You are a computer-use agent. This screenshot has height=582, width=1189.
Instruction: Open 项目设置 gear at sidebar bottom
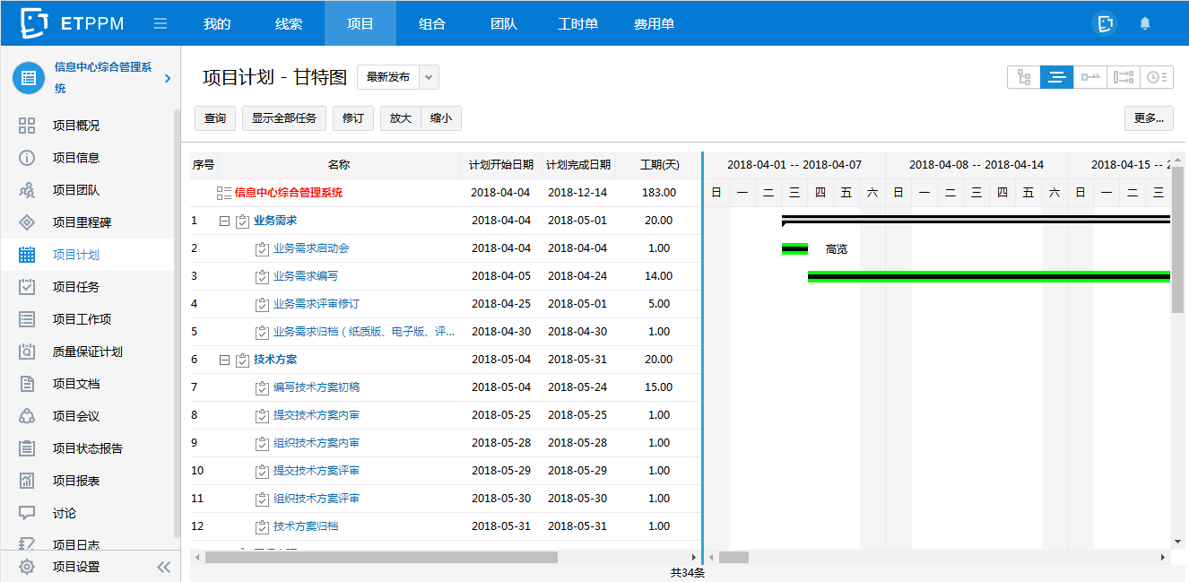point(27,567)
